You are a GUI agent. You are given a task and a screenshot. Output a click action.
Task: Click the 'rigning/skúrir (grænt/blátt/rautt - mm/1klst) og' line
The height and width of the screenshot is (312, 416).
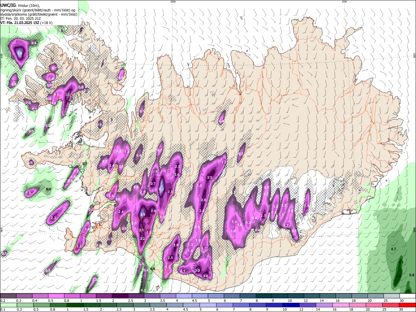38,10
